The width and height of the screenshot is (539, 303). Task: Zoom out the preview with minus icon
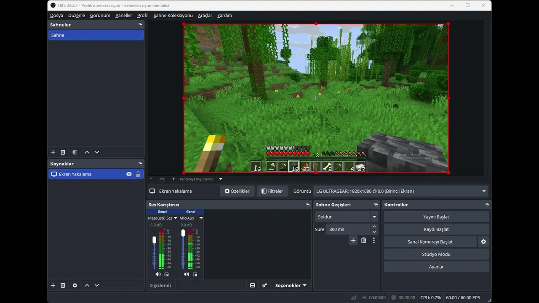coord(151,179)
